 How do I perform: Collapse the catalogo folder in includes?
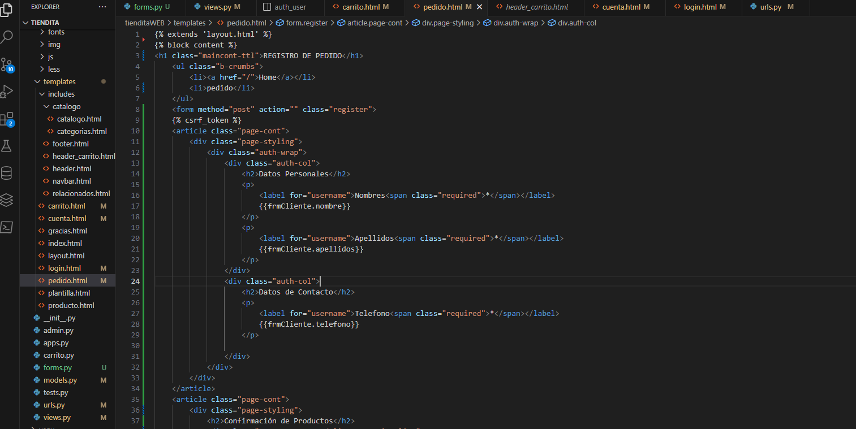tap(66, 106)
